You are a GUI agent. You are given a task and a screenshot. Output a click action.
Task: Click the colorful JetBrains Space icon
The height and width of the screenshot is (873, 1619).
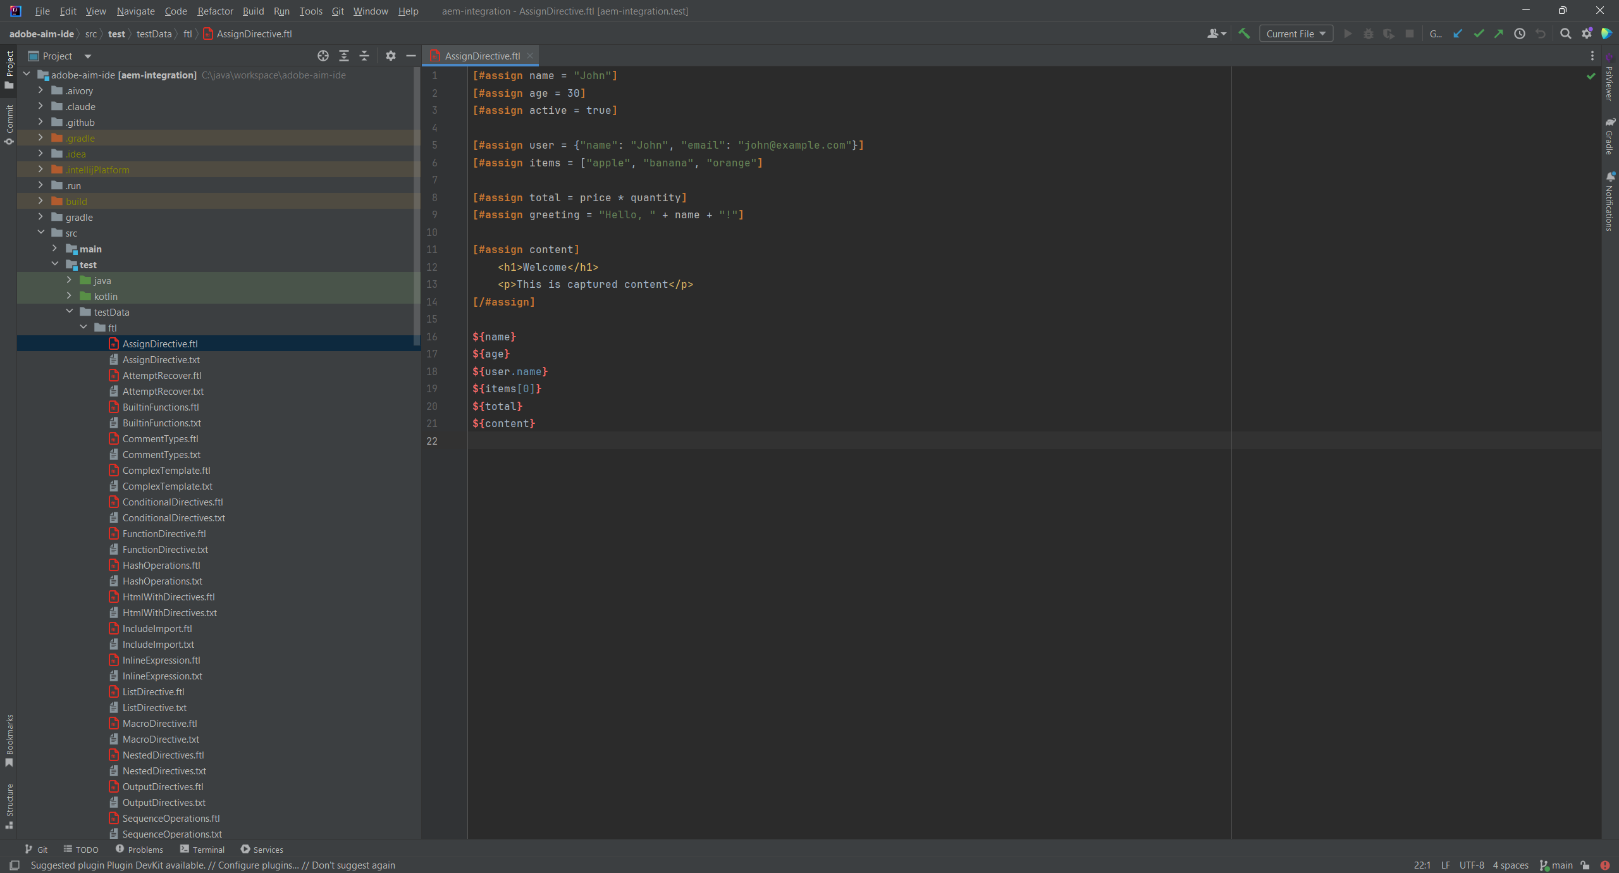(1607, 34)
